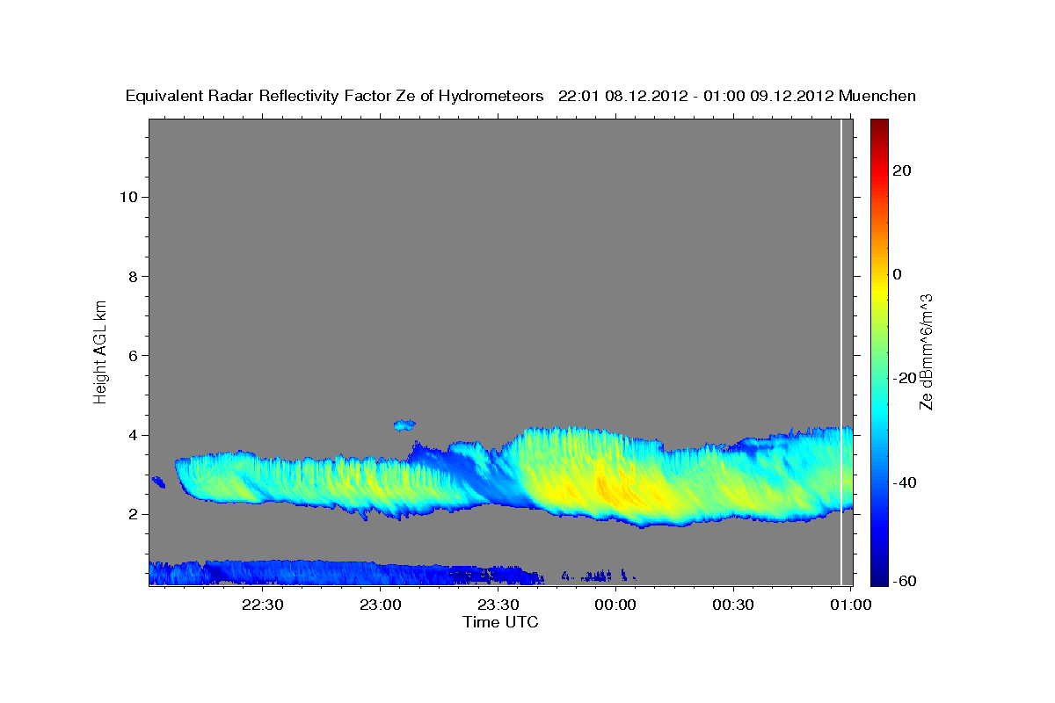Click the colorbar value -40
This screenshot has height=703, width=1055.
point(903,482)
